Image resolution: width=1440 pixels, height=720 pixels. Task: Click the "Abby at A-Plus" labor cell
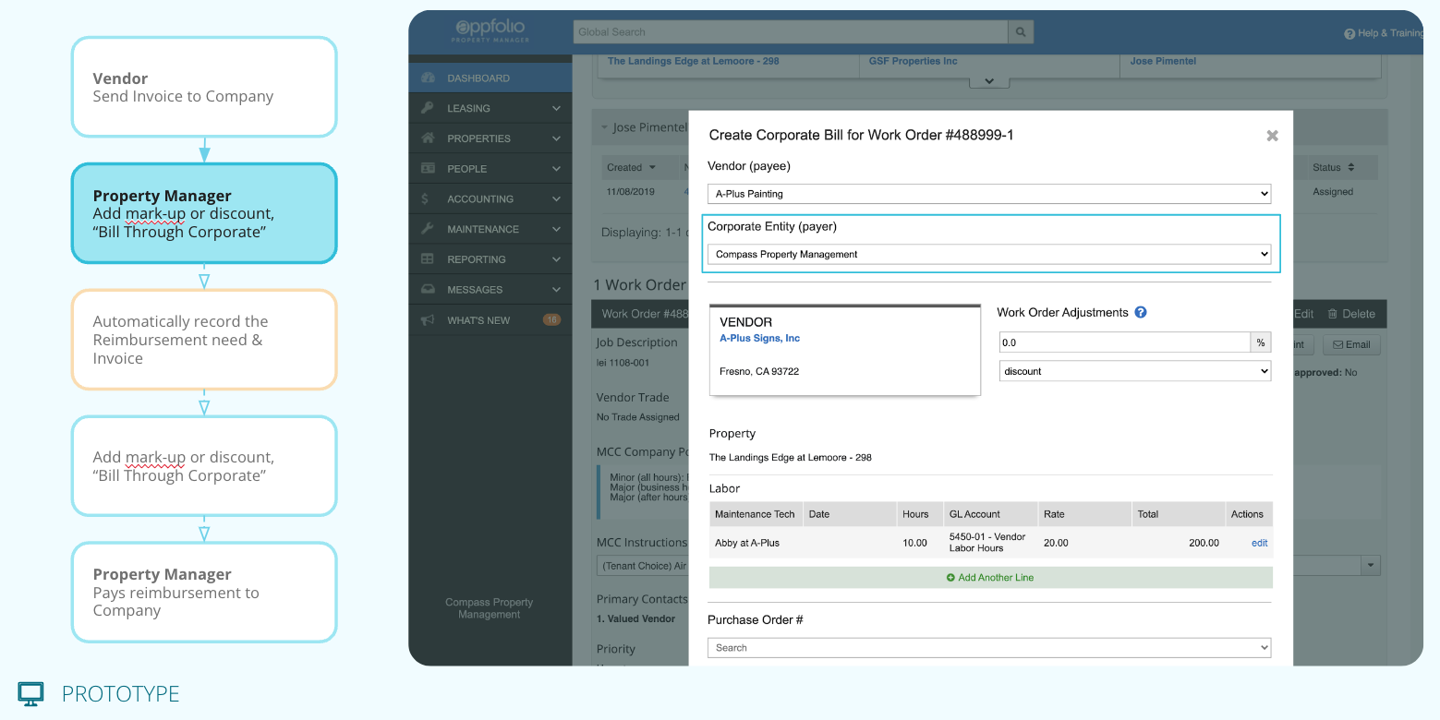tap(747, 544)
